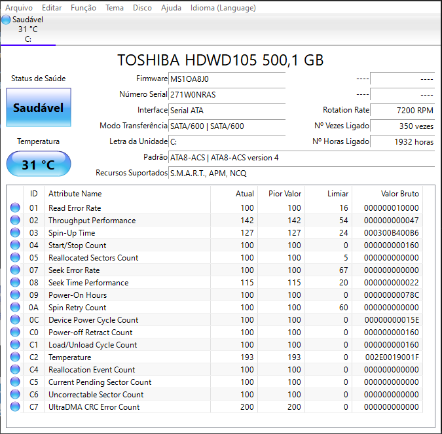Click the 31 °C temperature button
Viewport: 442px width, 434px height.
[39, 164]
